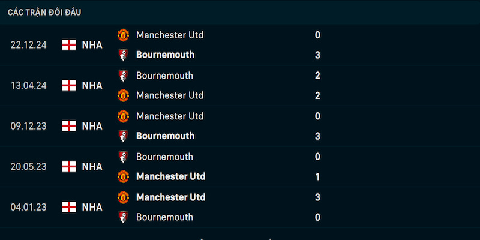Click Manchester Utd score 3 in 04.01.23 match
480x240 pixels.
317,197
